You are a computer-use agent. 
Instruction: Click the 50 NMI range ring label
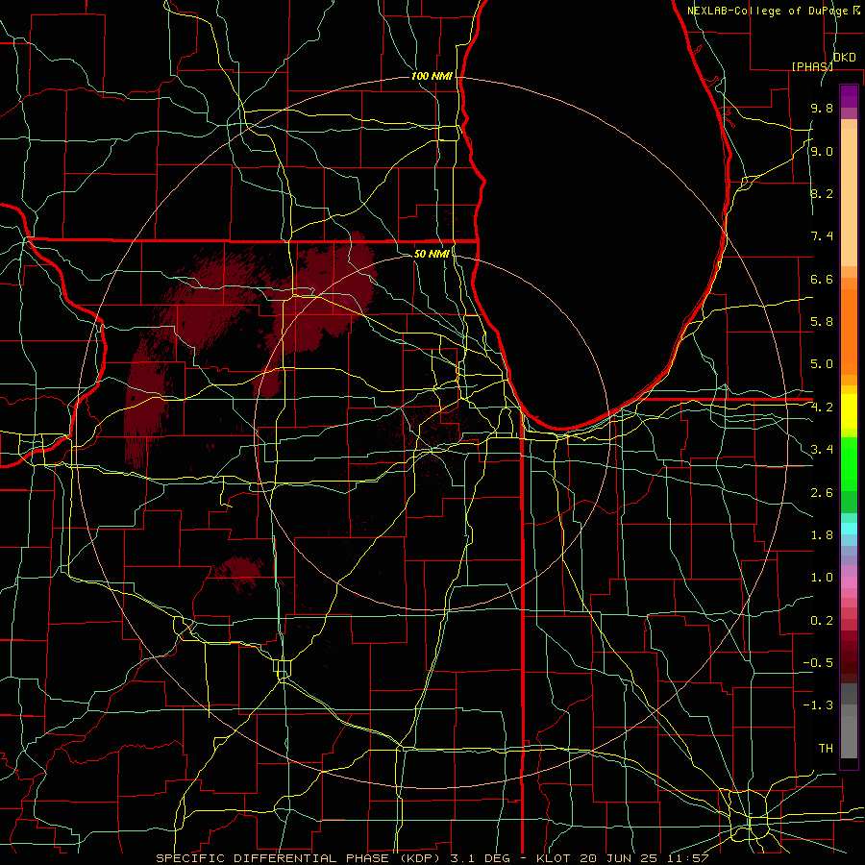tap(432, 254)
